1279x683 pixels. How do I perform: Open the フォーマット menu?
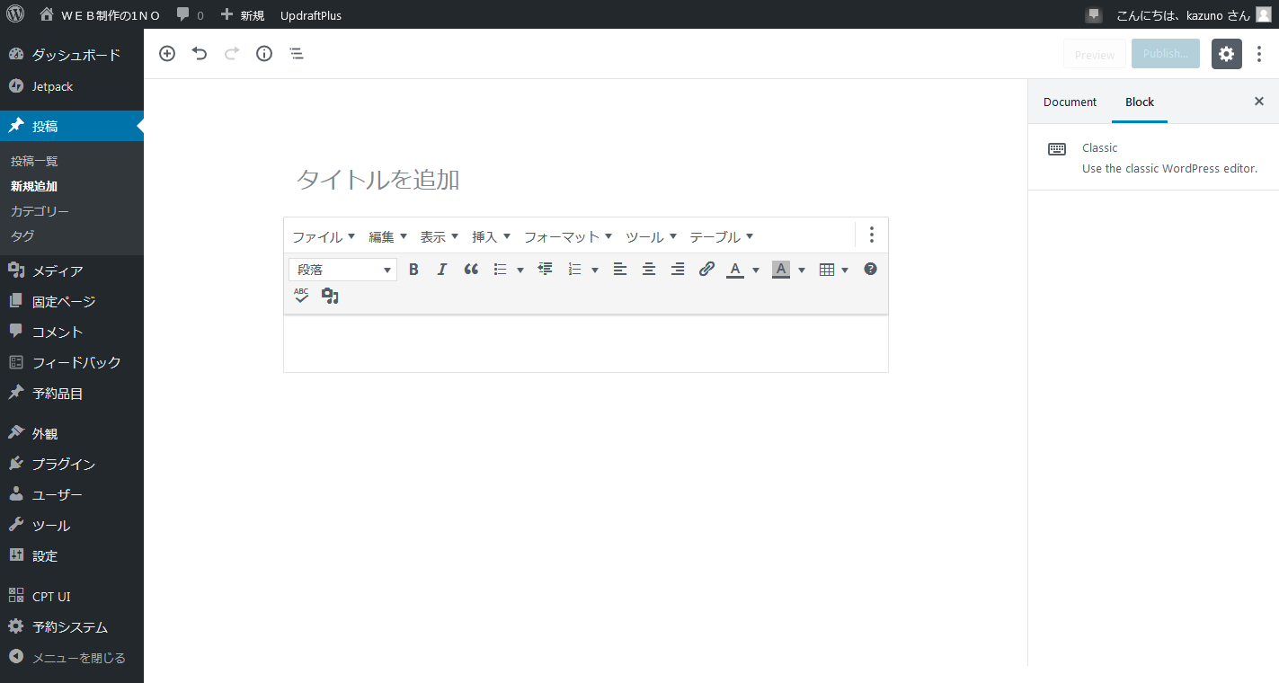point(568,236)
